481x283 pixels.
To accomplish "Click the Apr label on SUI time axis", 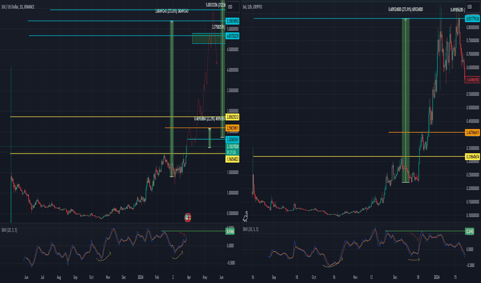I will click(x=189, y=277).
